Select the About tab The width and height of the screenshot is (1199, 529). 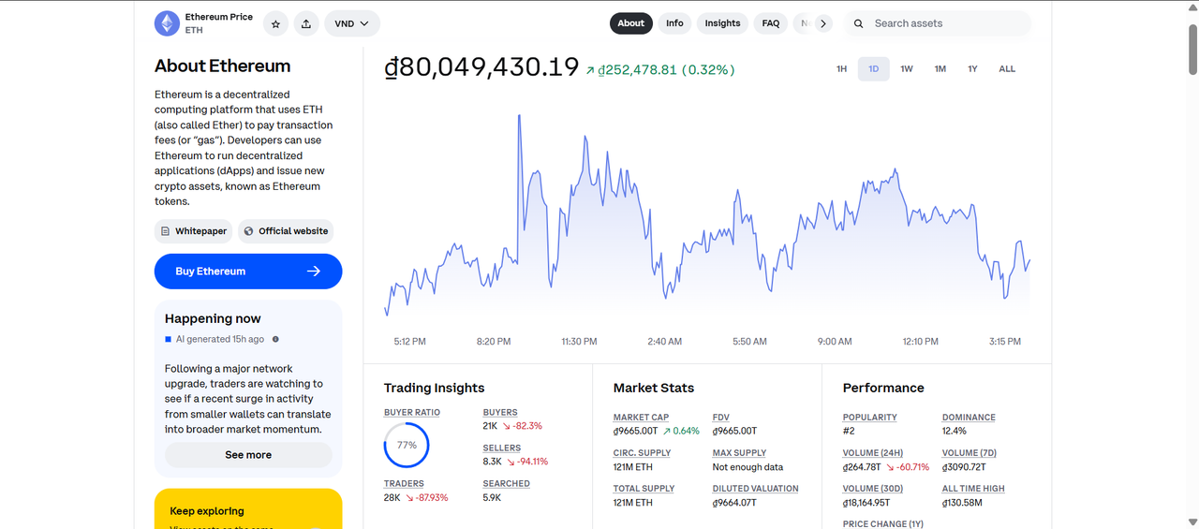click(x=631, y=23)
